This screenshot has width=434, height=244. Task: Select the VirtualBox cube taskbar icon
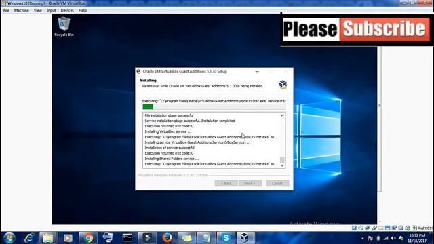[x=244, y=238]
